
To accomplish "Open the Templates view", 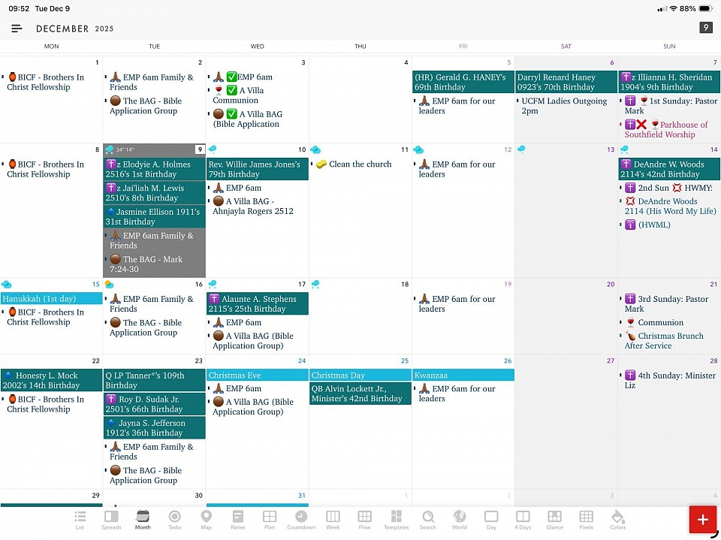I will 396,520.
